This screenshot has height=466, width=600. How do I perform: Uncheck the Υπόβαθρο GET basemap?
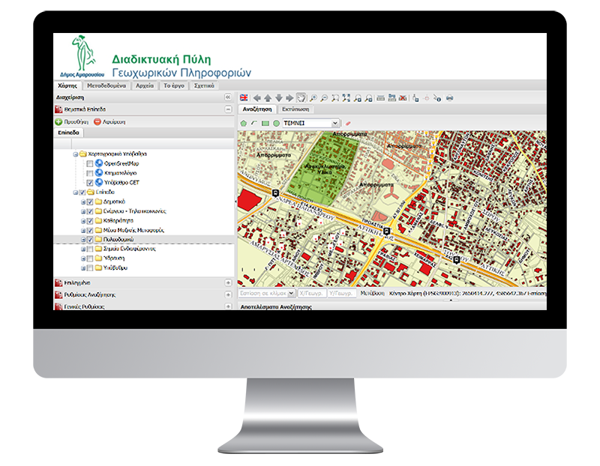[x=89, y=183]
